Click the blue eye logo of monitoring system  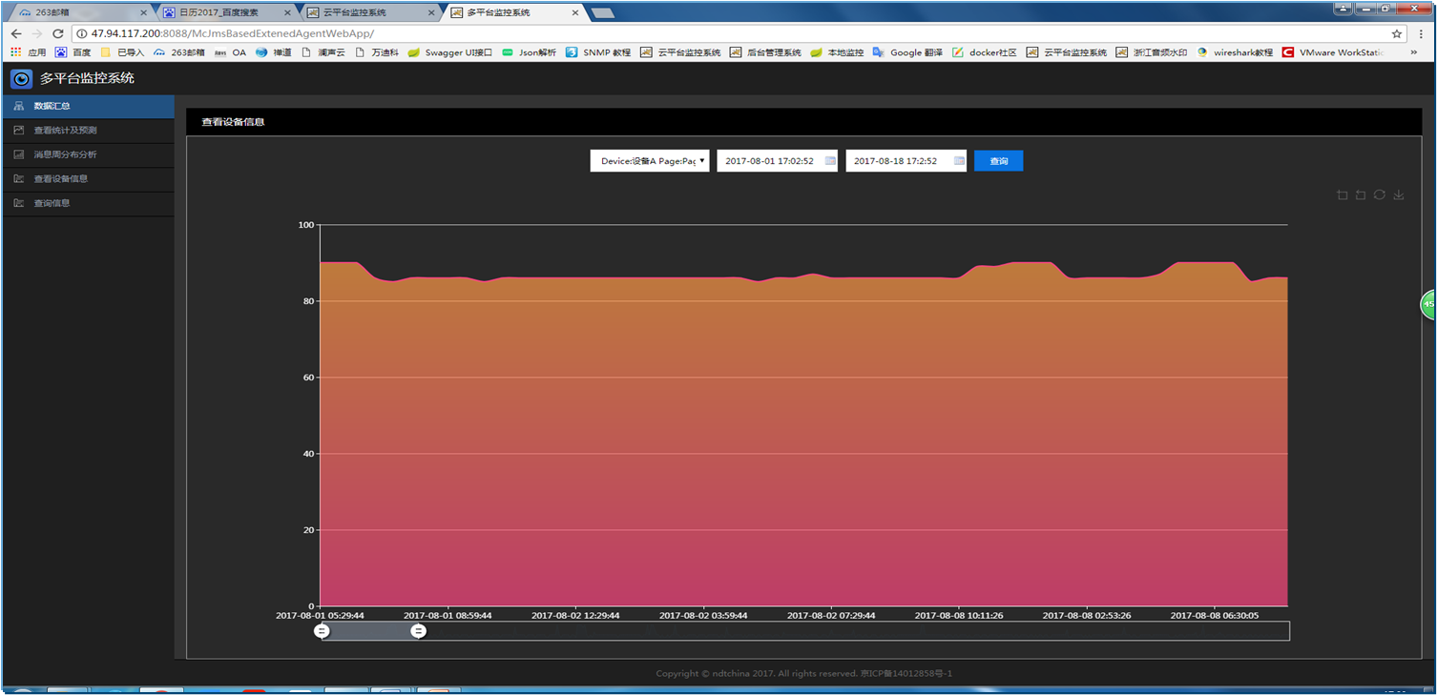[x=21, y=78]
